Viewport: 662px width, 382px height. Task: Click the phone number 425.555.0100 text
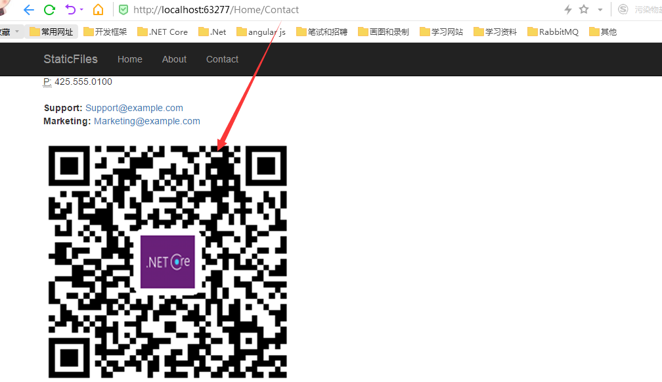(83, 82)
